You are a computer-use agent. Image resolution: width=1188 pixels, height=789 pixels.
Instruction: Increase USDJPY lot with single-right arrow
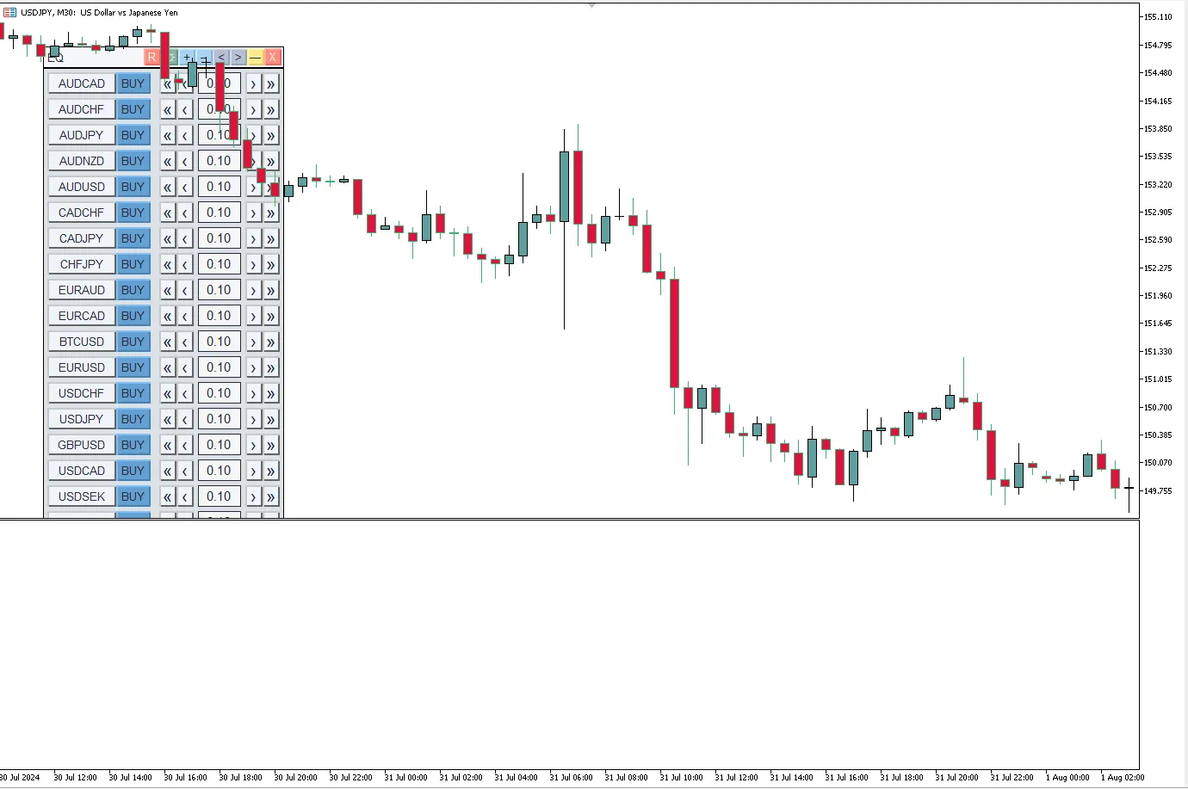(253, 419)
